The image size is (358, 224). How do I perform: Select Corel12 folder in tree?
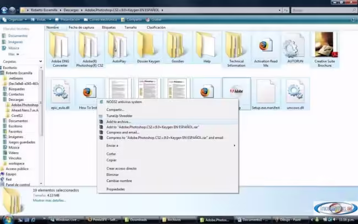(17, 115)
